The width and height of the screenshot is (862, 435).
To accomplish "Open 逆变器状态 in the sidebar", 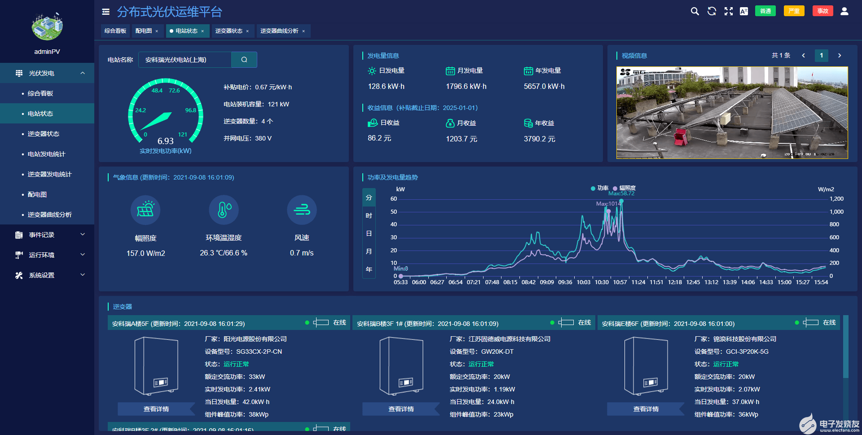I will (47, 134).
